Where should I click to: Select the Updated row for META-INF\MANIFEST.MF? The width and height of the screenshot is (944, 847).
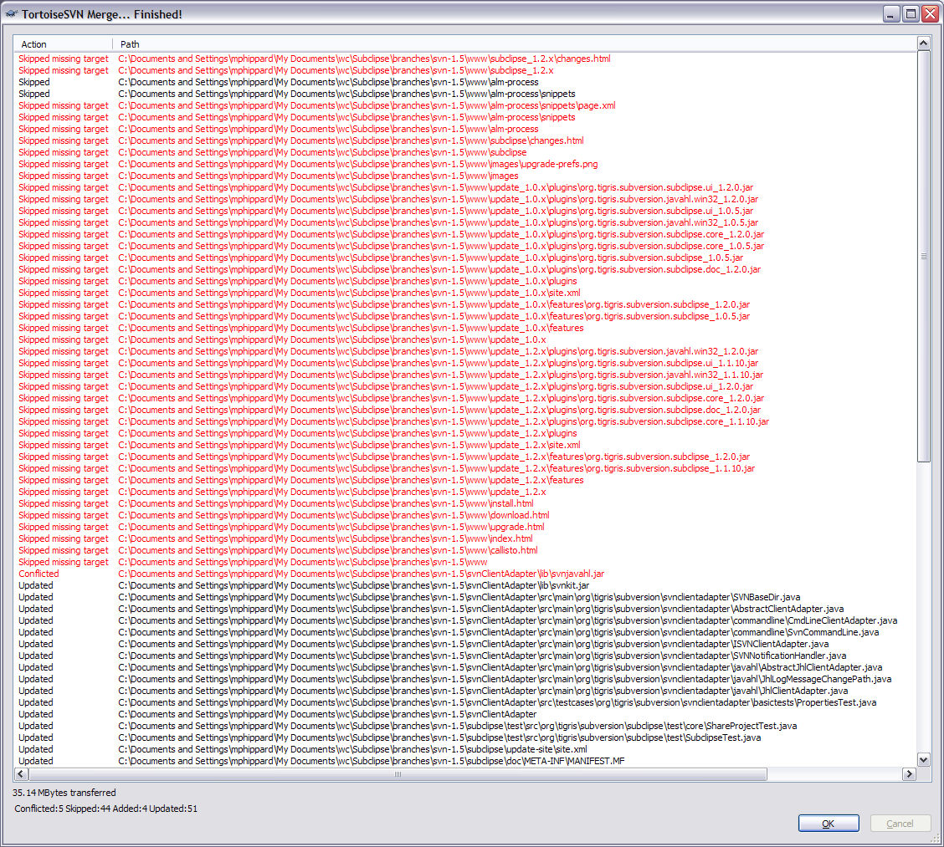(x=464, y=761)
